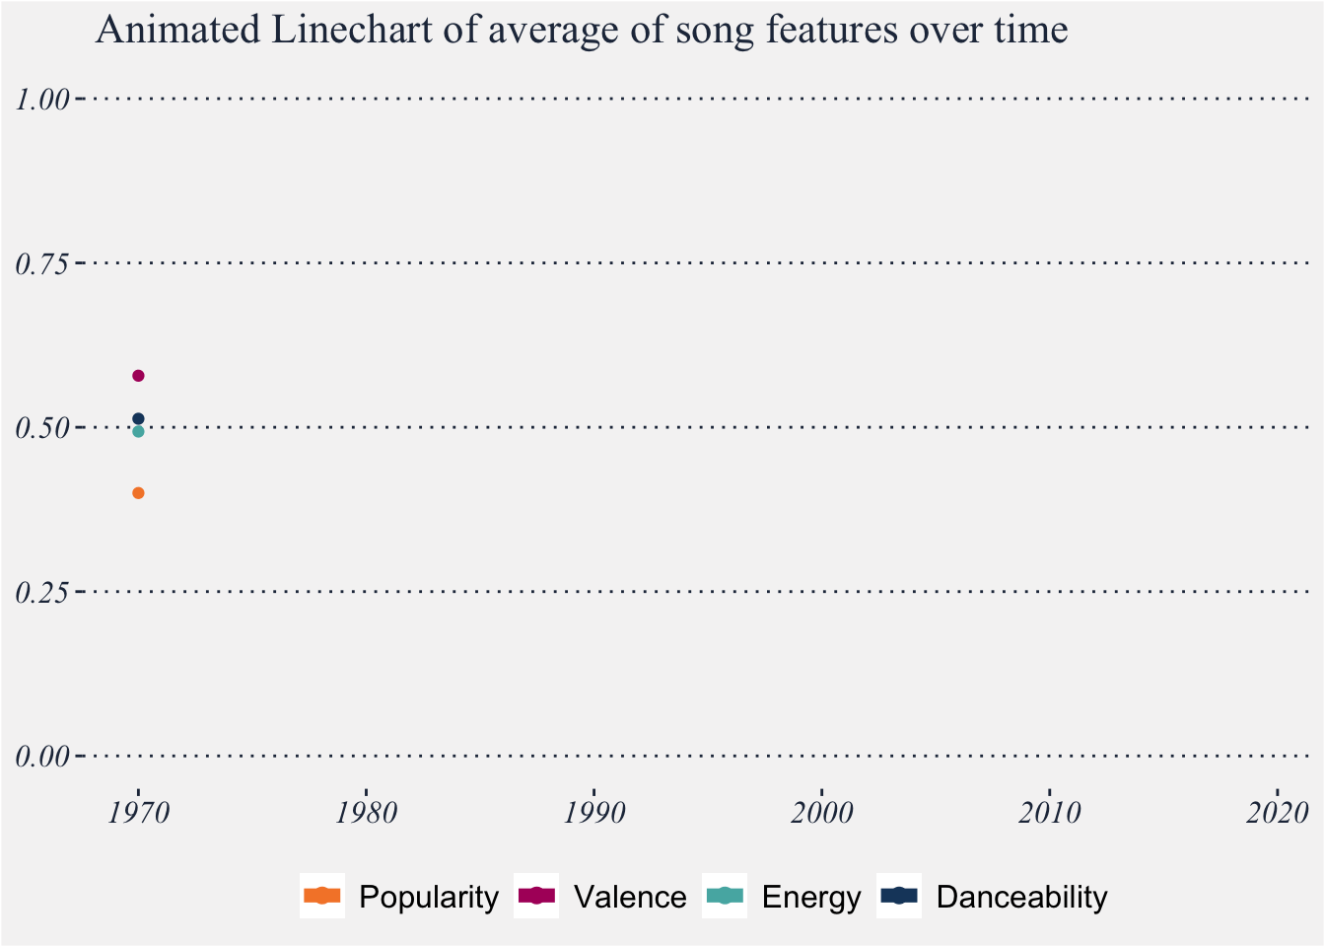Click the orange Popularity legend swatch

pyautogui.click(x=322, y=896)
